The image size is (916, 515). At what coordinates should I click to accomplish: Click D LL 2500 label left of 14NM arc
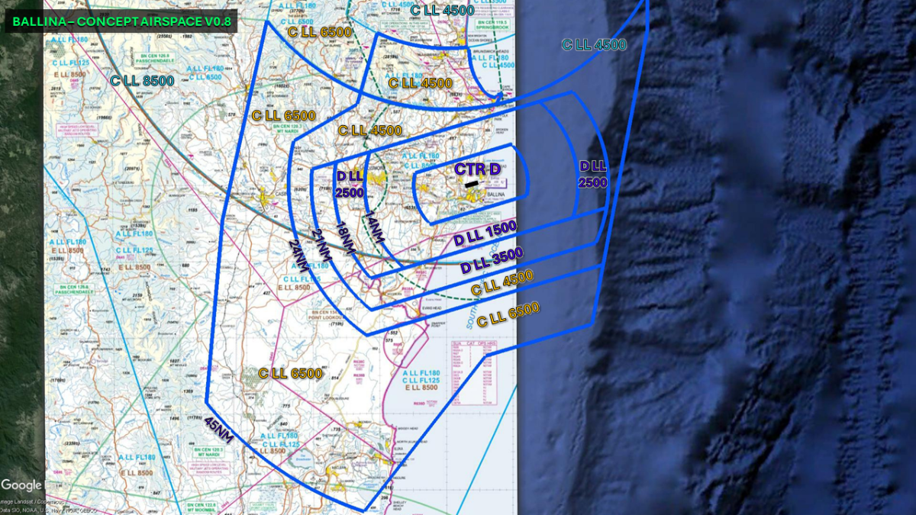click(350, 185)
